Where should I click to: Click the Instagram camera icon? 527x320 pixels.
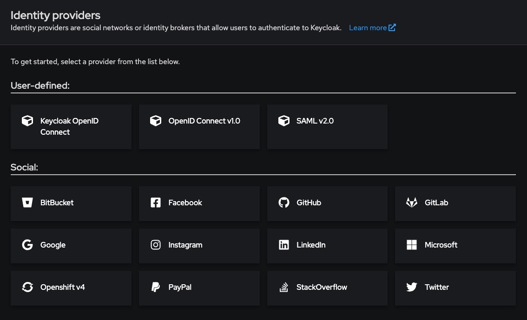[156, 245]
